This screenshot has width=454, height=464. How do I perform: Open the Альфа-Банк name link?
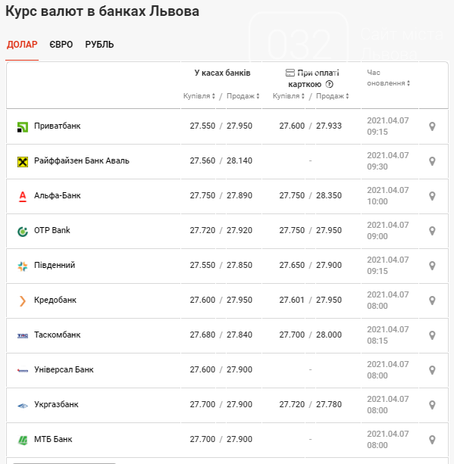coord(57,195)
